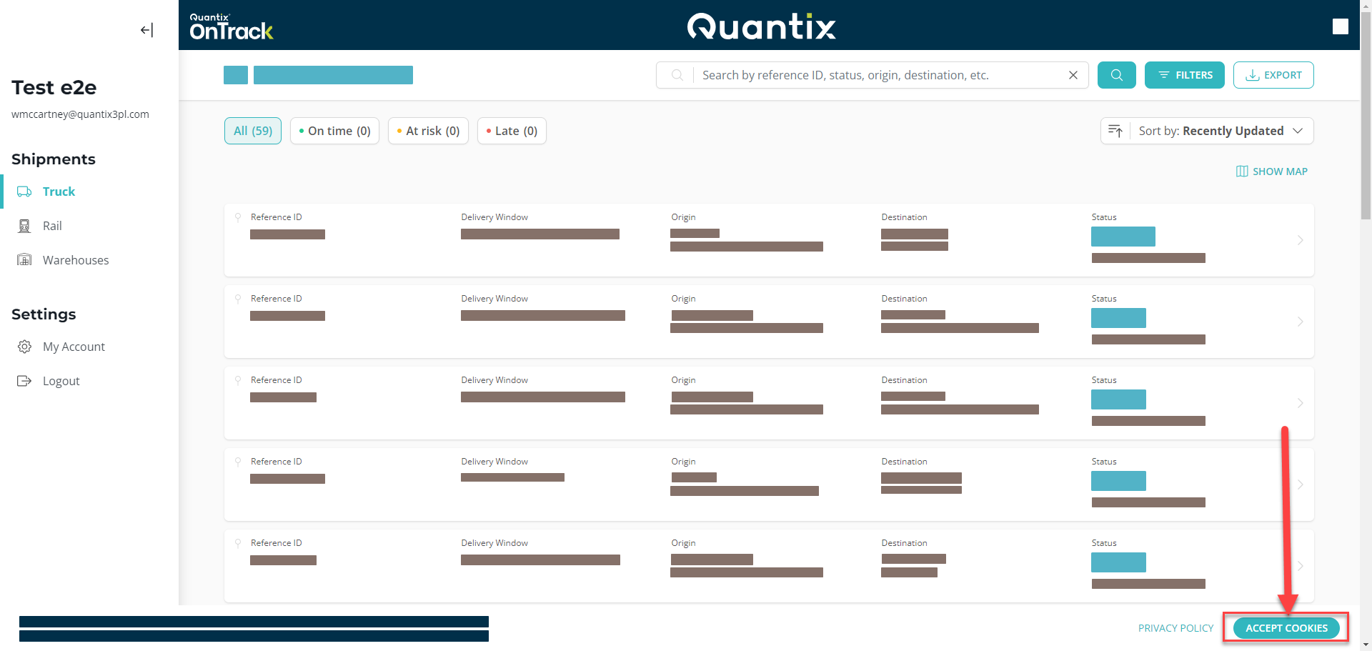1372x651 pixels.
Task: Click the sort direction icon
Action: tap(1115, 131)
